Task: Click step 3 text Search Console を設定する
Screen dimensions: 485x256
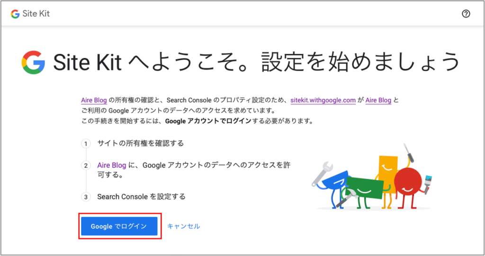Action: coord(141,197)
